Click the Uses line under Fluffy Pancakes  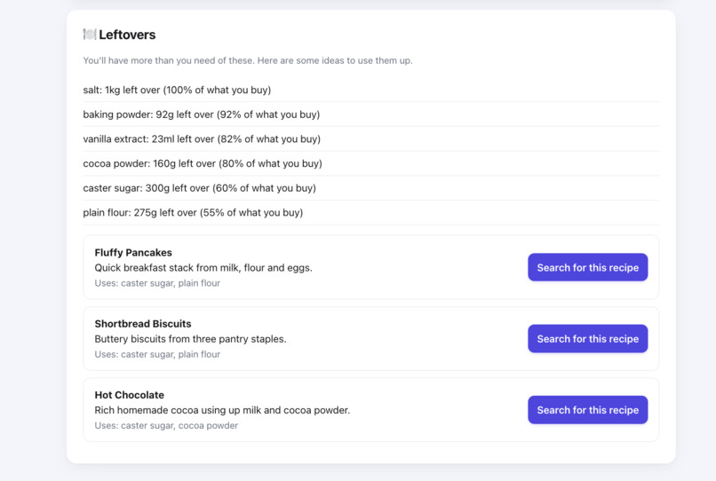157,283
